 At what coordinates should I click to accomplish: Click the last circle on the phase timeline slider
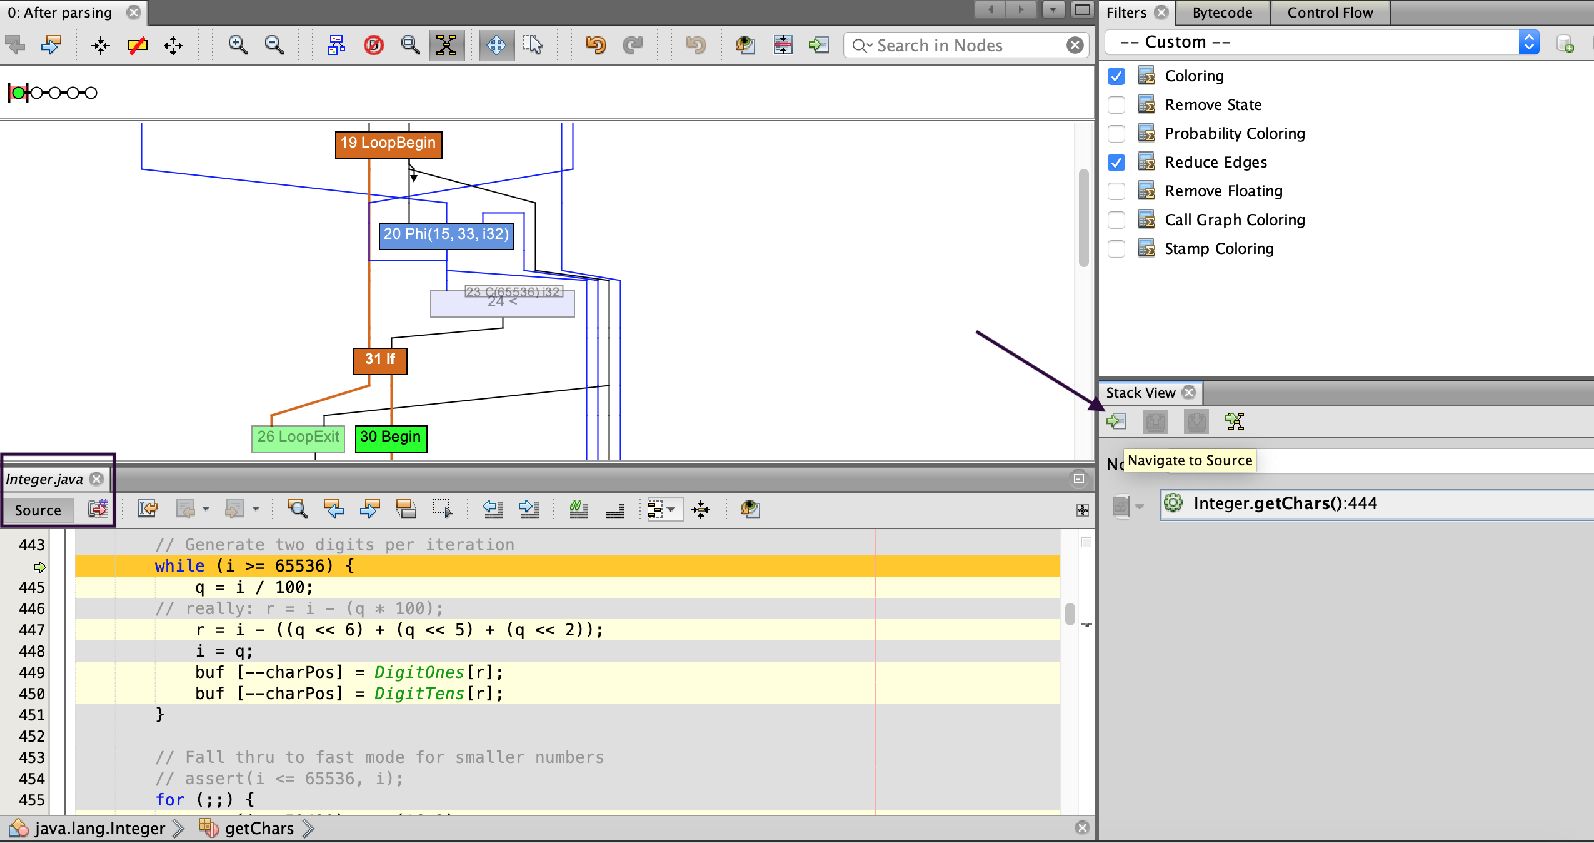pyautogui.click(x=91, y=93)
